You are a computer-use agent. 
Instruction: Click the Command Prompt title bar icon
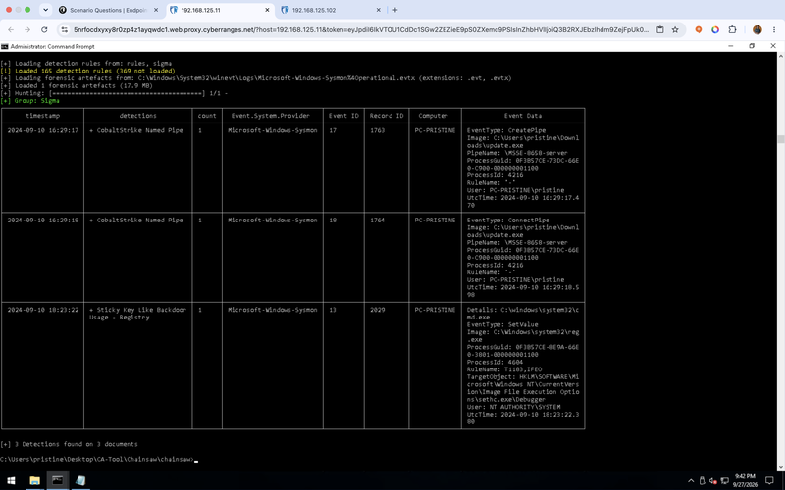click(5, 46)
